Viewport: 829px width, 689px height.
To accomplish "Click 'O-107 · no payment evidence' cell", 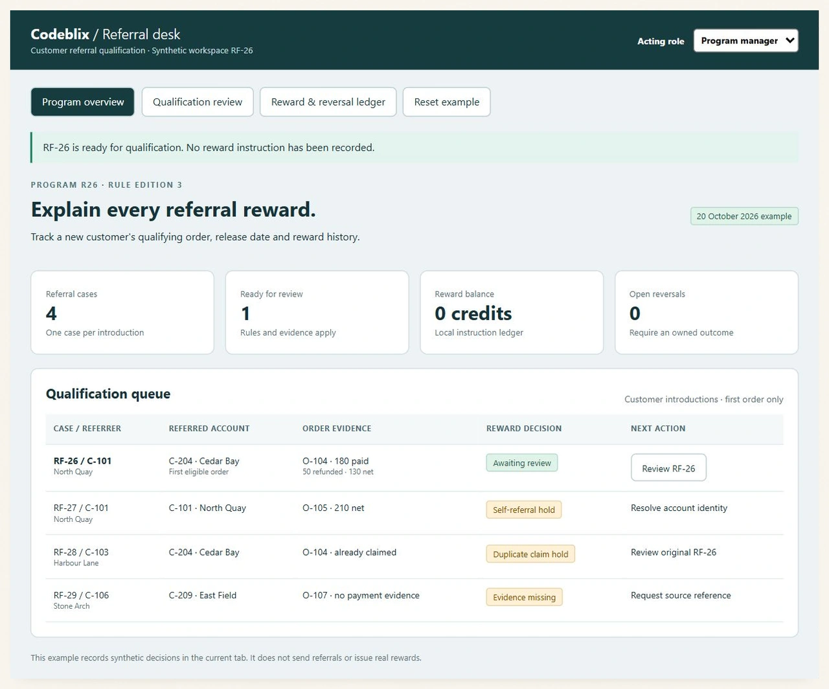I will point(361,595).
